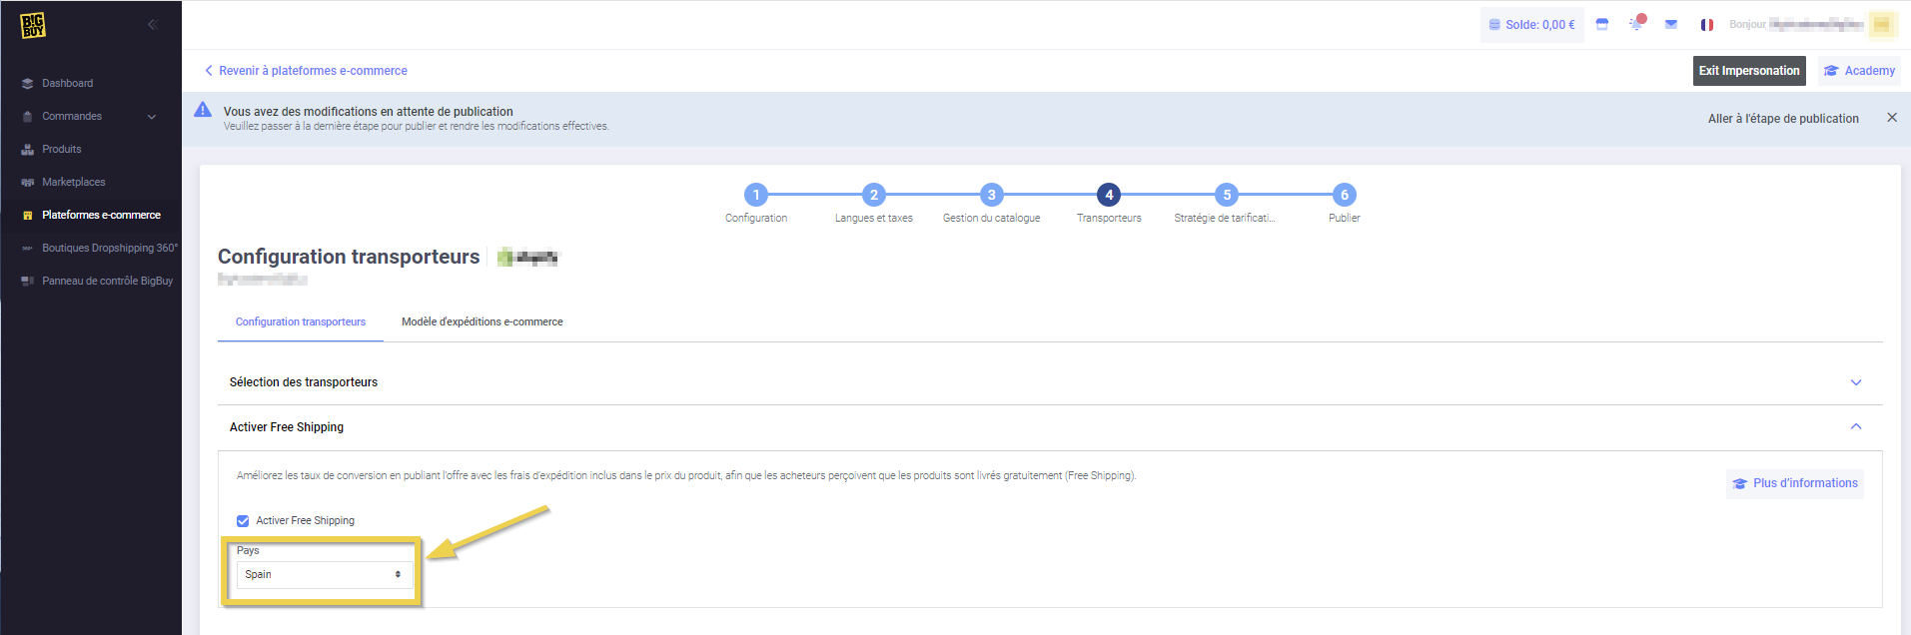
Task: Open Dashboard from the sidebar
Action: pyautogui.click(x=67, y=83)
